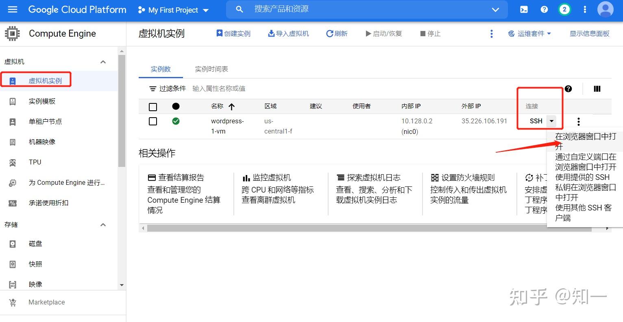Open the header three-dot settings menu

[585, 9]
